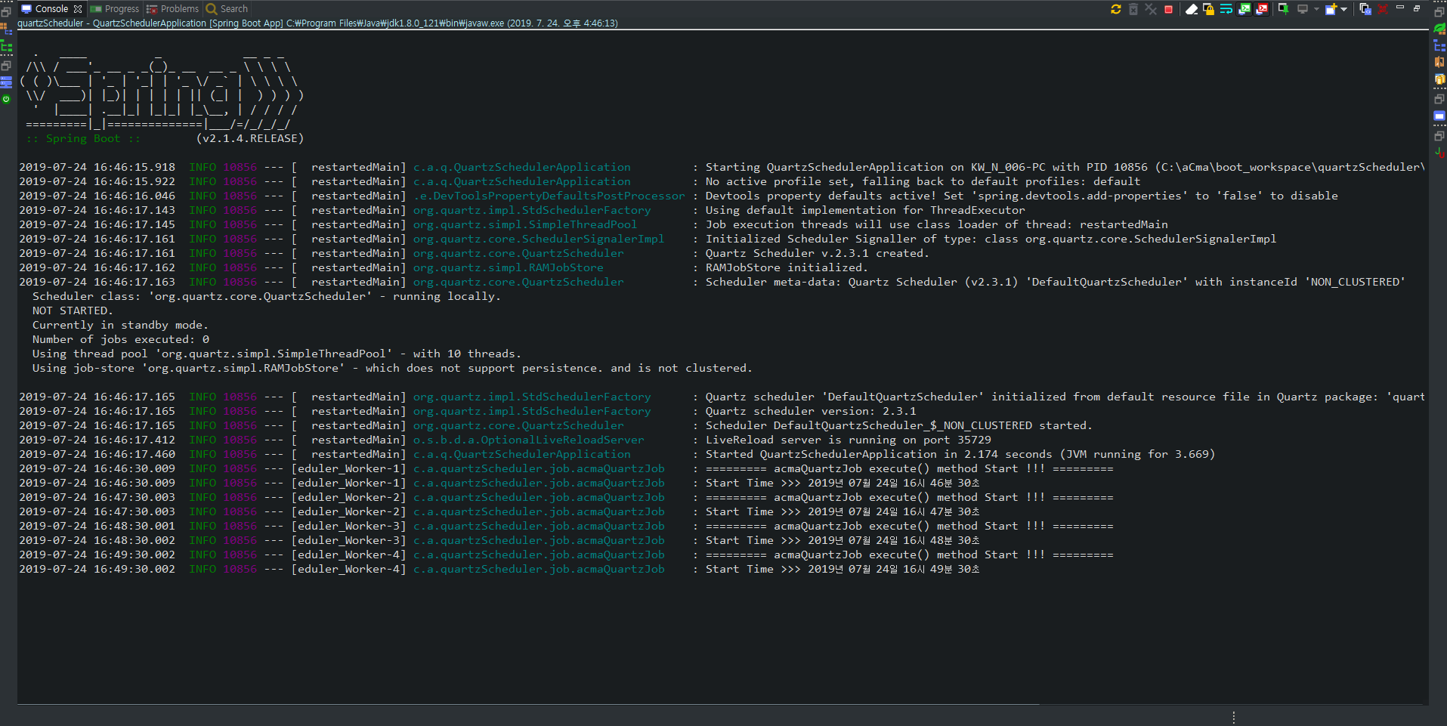
Task: Open the orange hierarchy view in left trim
Action: tap(6, 29)
